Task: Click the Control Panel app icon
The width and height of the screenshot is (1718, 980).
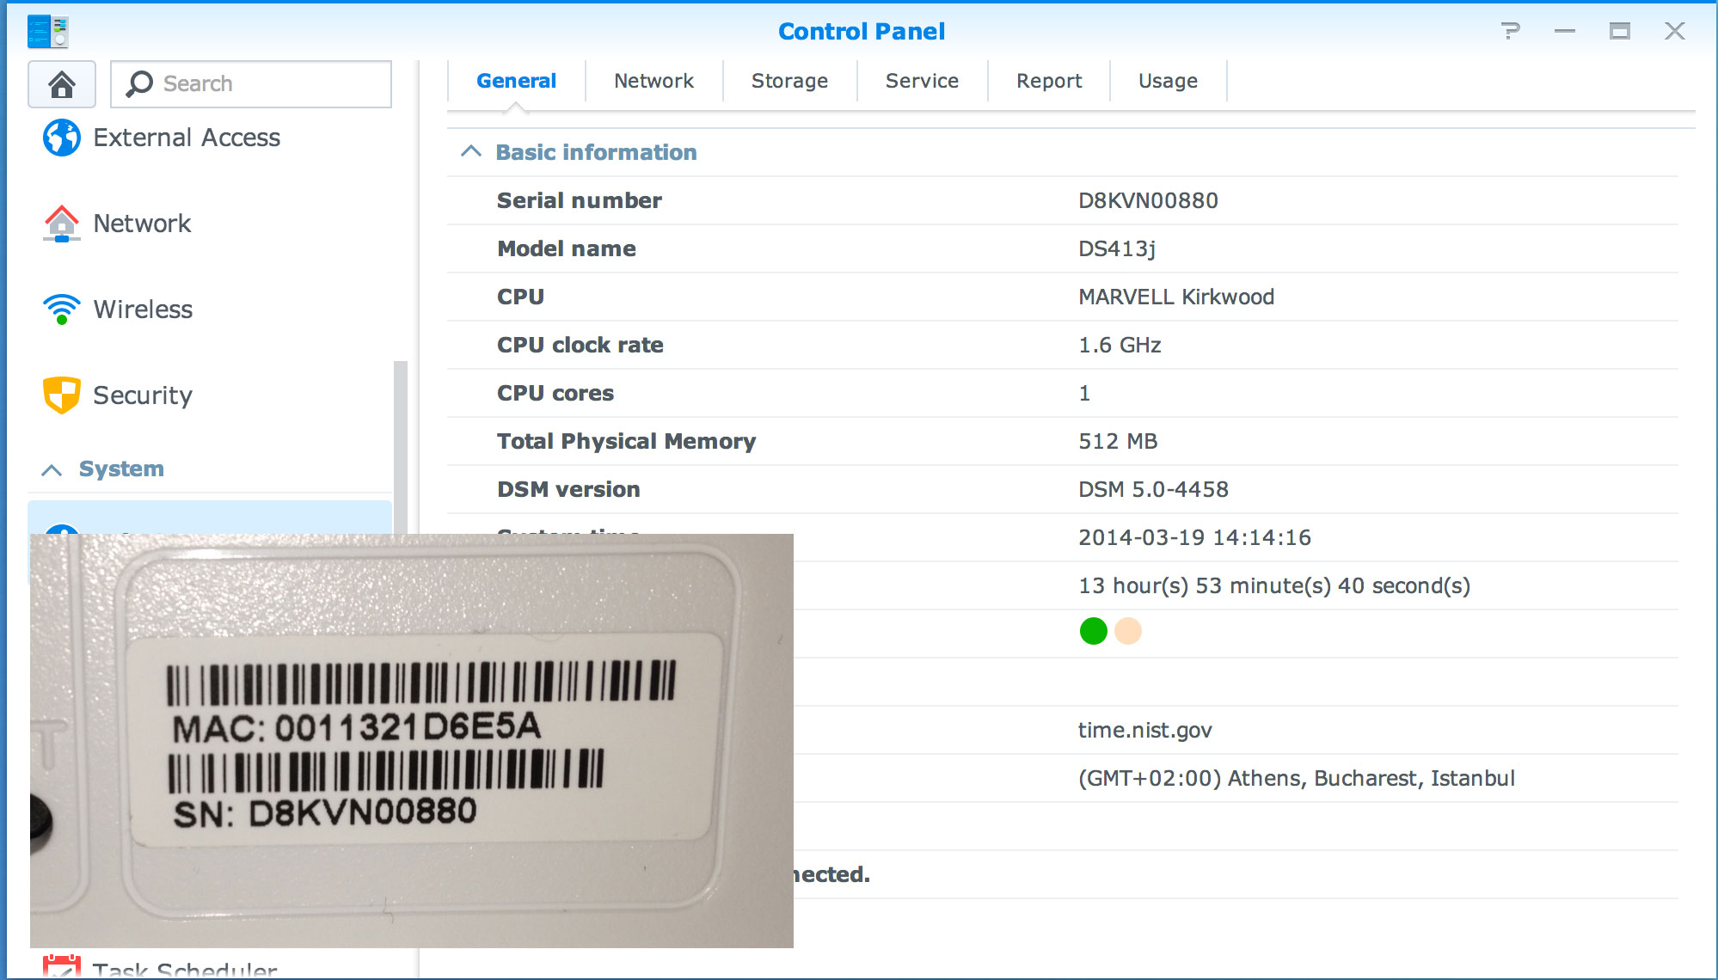Action: (47, 32)
